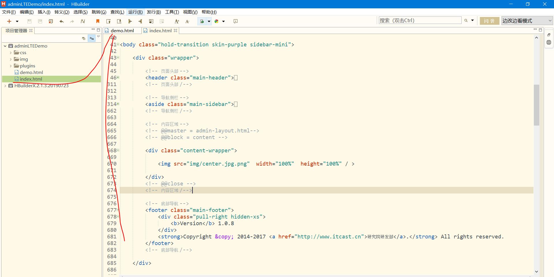
Task: Collapse the wrapper div fold at line 43
Action: click(x=118, y=58)
